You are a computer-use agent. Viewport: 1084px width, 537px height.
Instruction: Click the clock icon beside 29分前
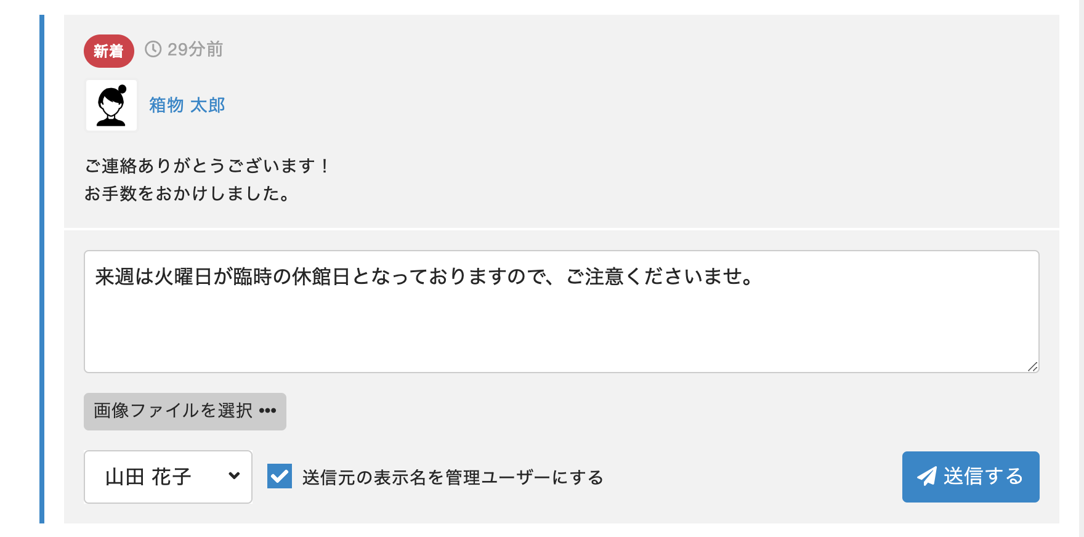153,49
